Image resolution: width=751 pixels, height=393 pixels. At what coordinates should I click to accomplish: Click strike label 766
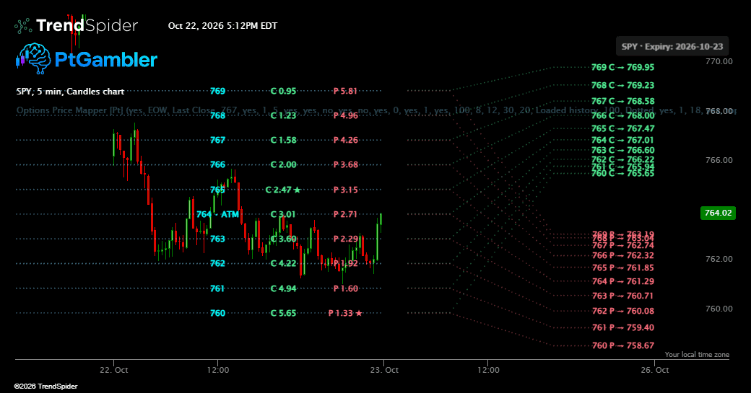217,164
